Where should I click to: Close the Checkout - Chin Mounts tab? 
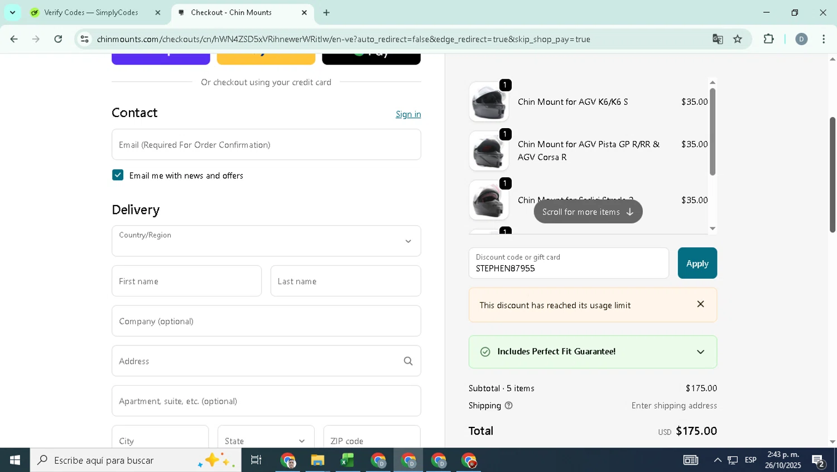tap(304, 12)
